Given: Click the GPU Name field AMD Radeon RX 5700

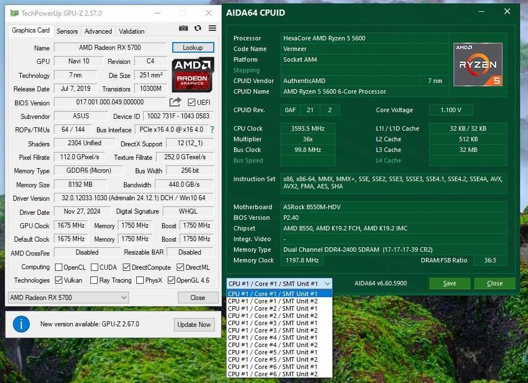Looking at the screenshot, I should point(110,48).
